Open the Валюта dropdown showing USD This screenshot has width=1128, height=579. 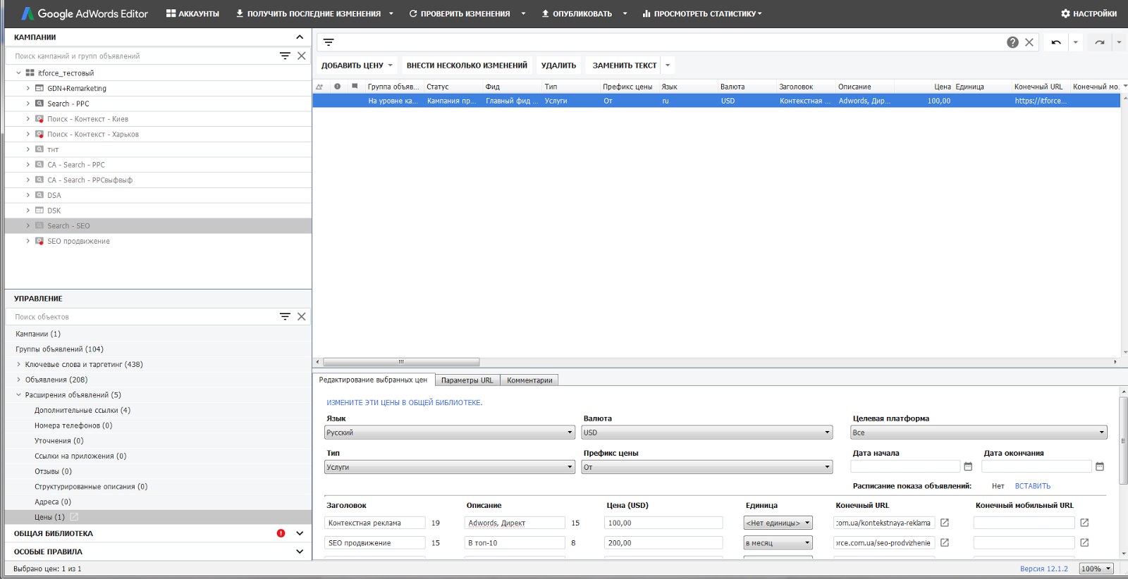click(x=707, y=432)
